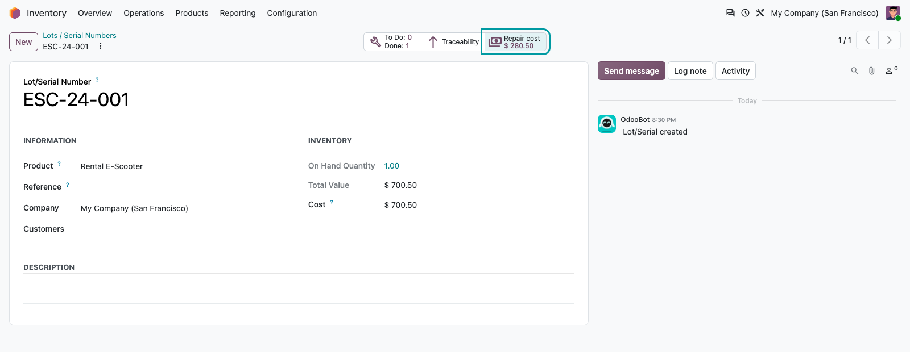Open the Overview menu
910x352 pixels.
coord(95,13)
